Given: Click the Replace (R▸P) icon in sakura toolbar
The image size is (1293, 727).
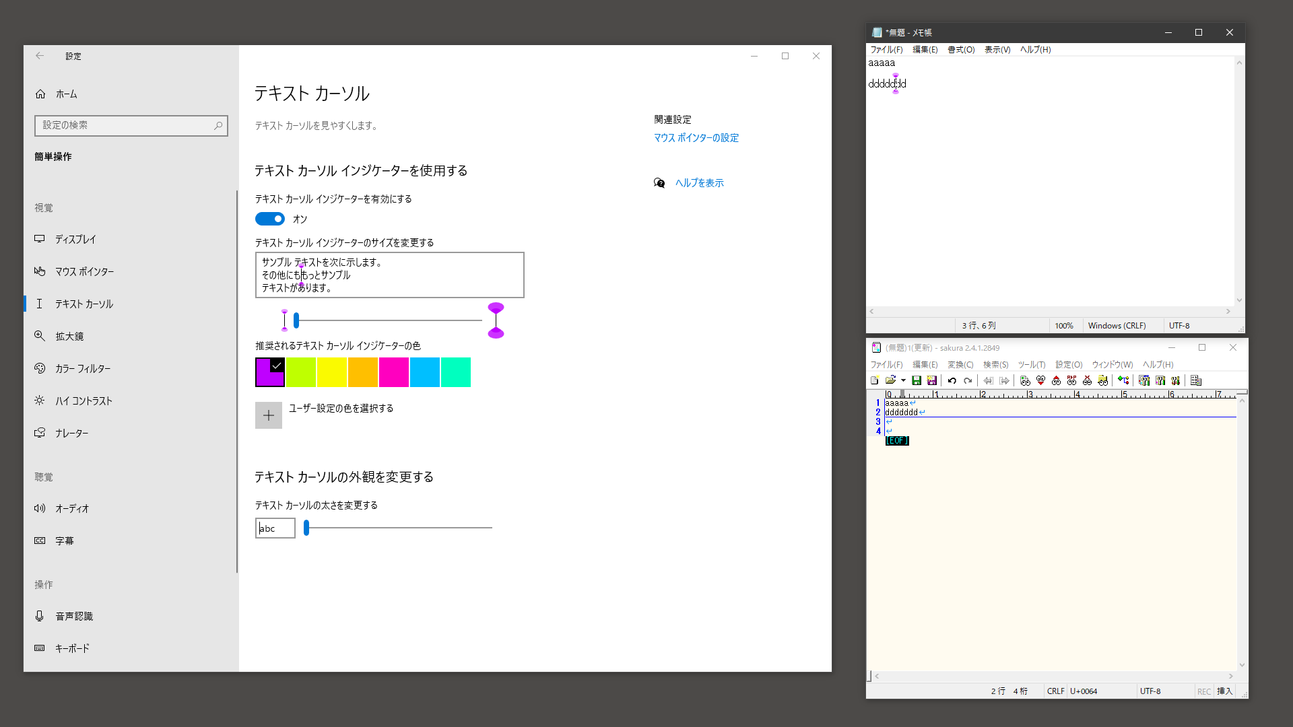Looking at the screenshot, I should [1071, 380].
